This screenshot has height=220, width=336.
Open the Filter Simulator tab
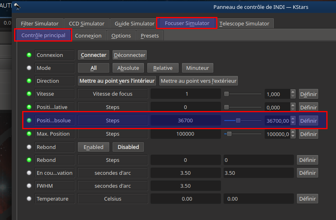40,23
